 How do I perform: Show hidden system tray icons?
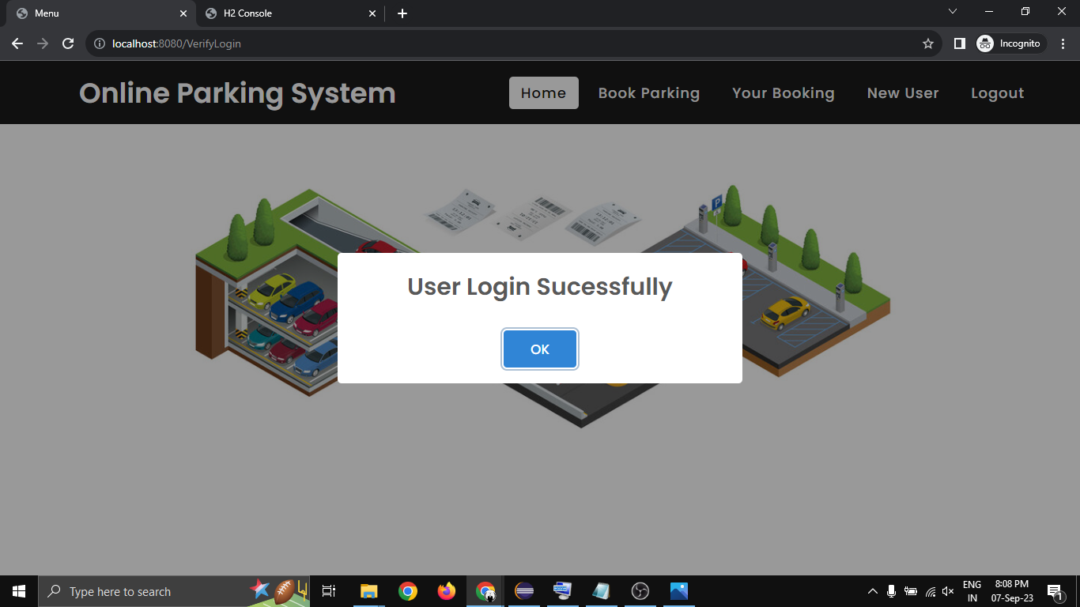coord(873,591)
